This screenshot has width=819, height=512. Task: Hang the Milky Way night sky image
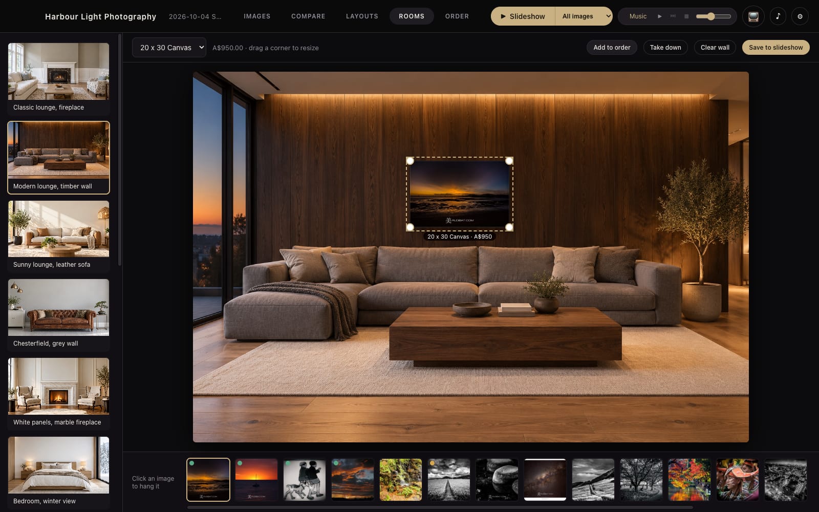(x=545, y=480)
